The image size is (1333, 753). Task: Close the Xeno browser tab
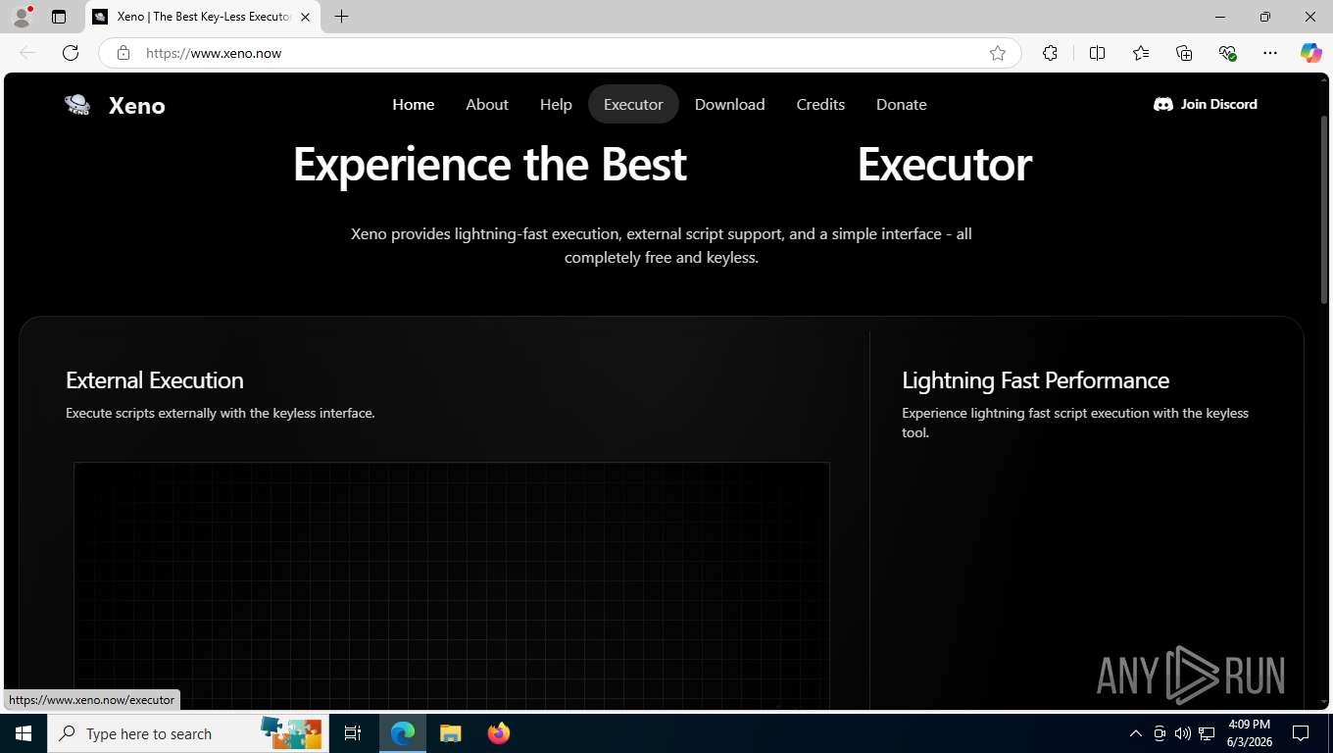305,17
